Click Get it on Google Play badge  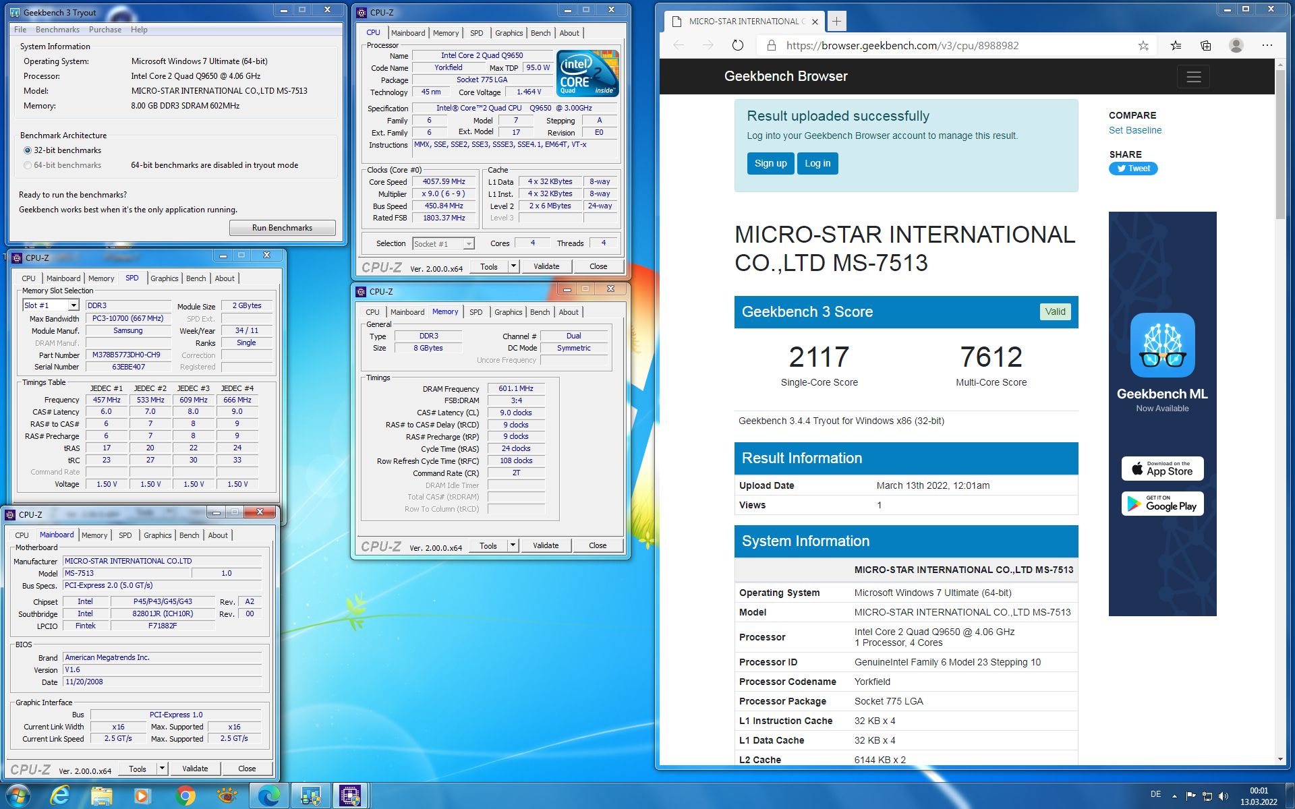pyautogui.click(x=1162, y=504)
